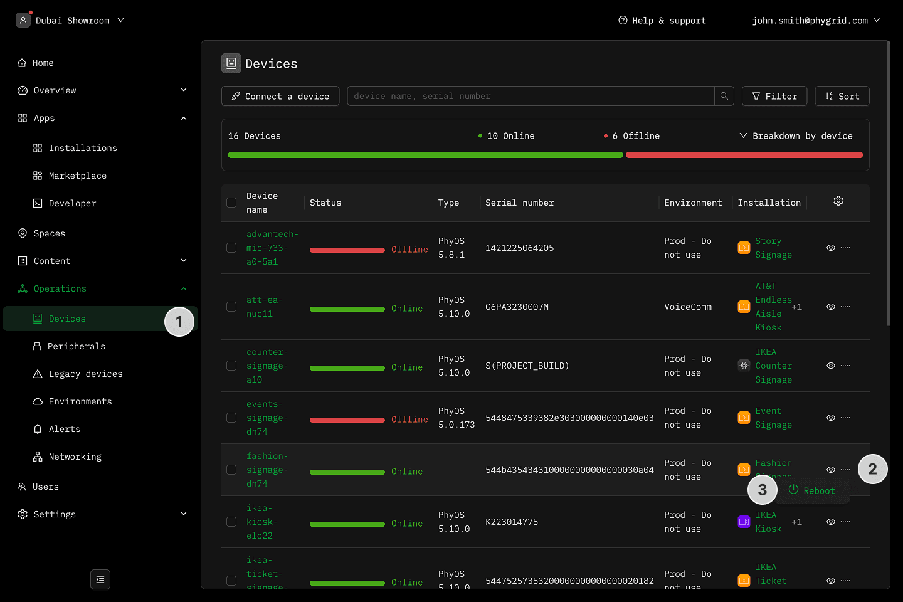The image size is (903, 602).
Task: Click Connect a device button
Action: [280, 96]
